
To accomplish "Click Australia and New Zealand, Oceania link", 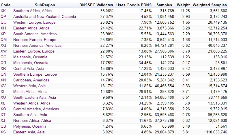I will point(44,16).
